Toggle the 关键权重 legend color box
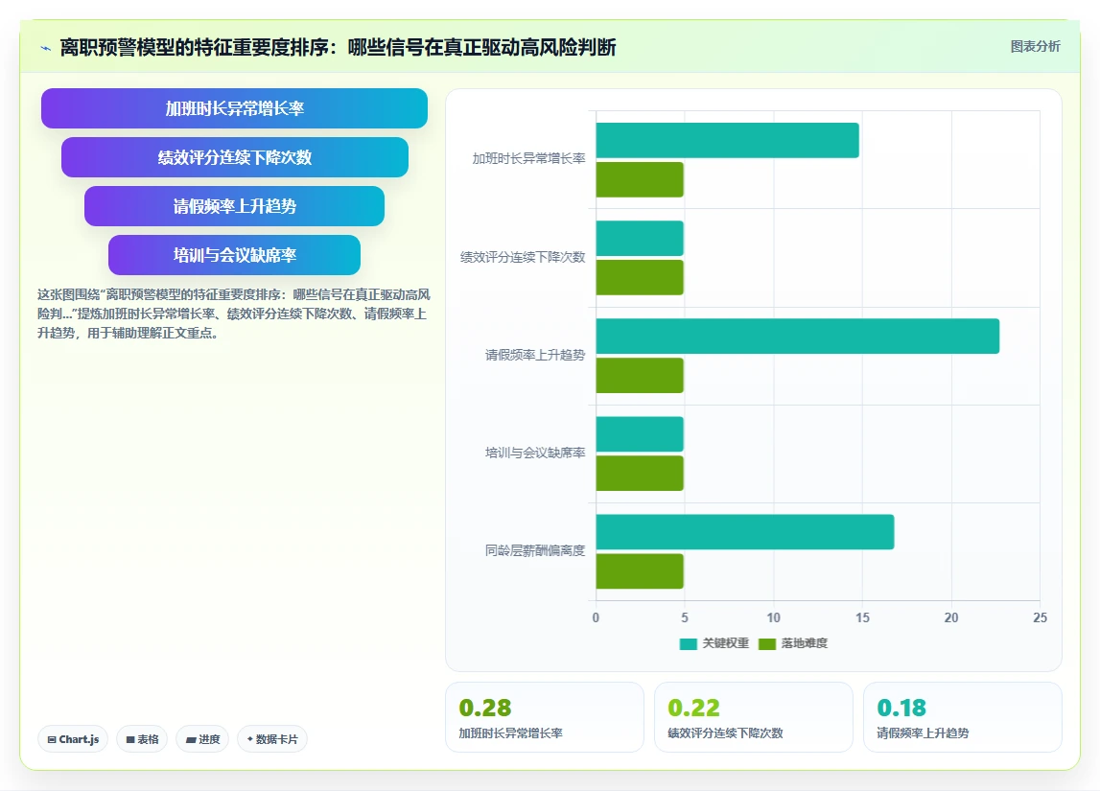Image resolution: width=1100 pixels, height=791 pixels. 689,643
